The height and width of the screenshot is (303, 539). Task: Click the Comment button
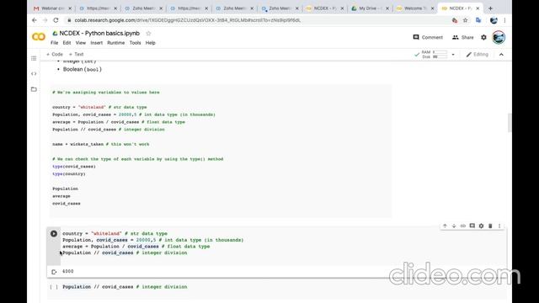click(428, 37)
